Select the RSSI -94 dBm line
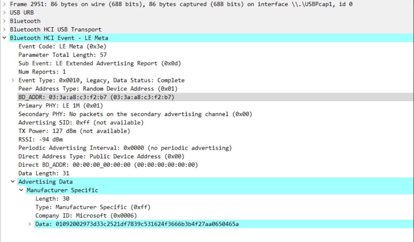414x242 pixels. tap(41, 140)
